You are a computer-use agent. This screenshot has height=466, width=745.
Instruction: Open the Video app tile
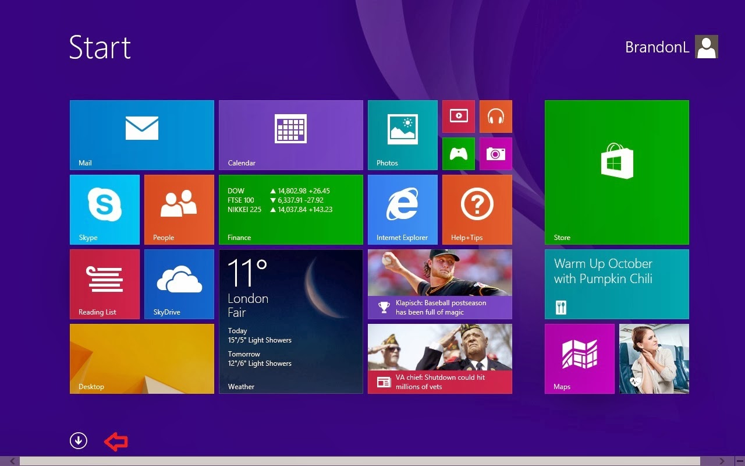point(458,116)
